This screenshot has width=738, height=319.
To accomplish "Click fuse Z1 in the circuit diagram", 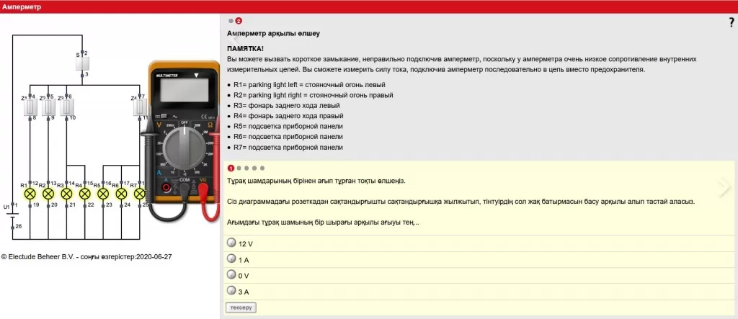I will tap(31, 107).
